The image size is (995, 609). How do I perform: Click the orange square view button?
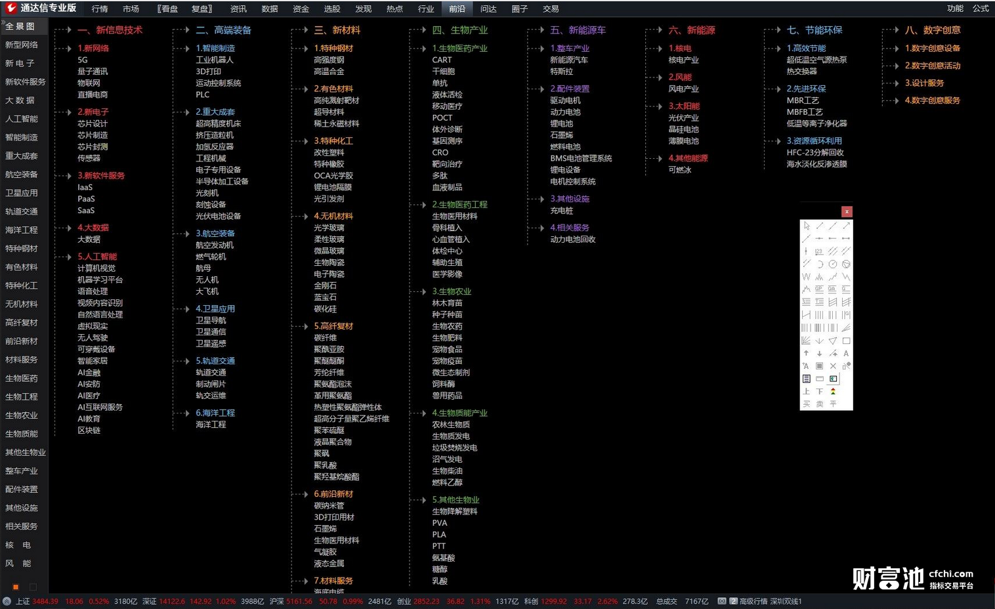pyautogui.click(x=16, y=587)
